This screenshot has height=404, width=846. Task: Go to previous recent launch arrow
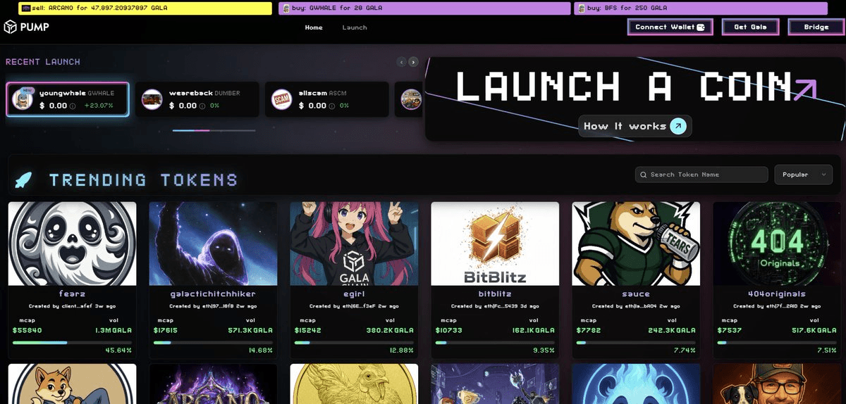click(402, 62)
